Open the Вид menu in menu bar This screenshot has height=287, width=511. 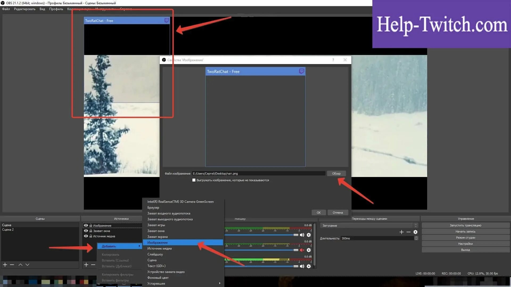42,9
